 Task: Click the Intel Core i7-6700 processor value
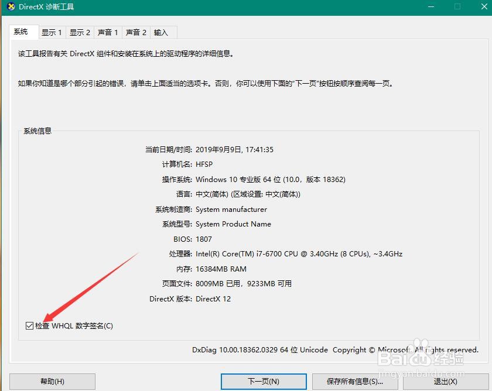tap(299, 254)
